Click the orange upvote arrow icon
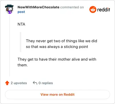 click(x=7, y=83)
